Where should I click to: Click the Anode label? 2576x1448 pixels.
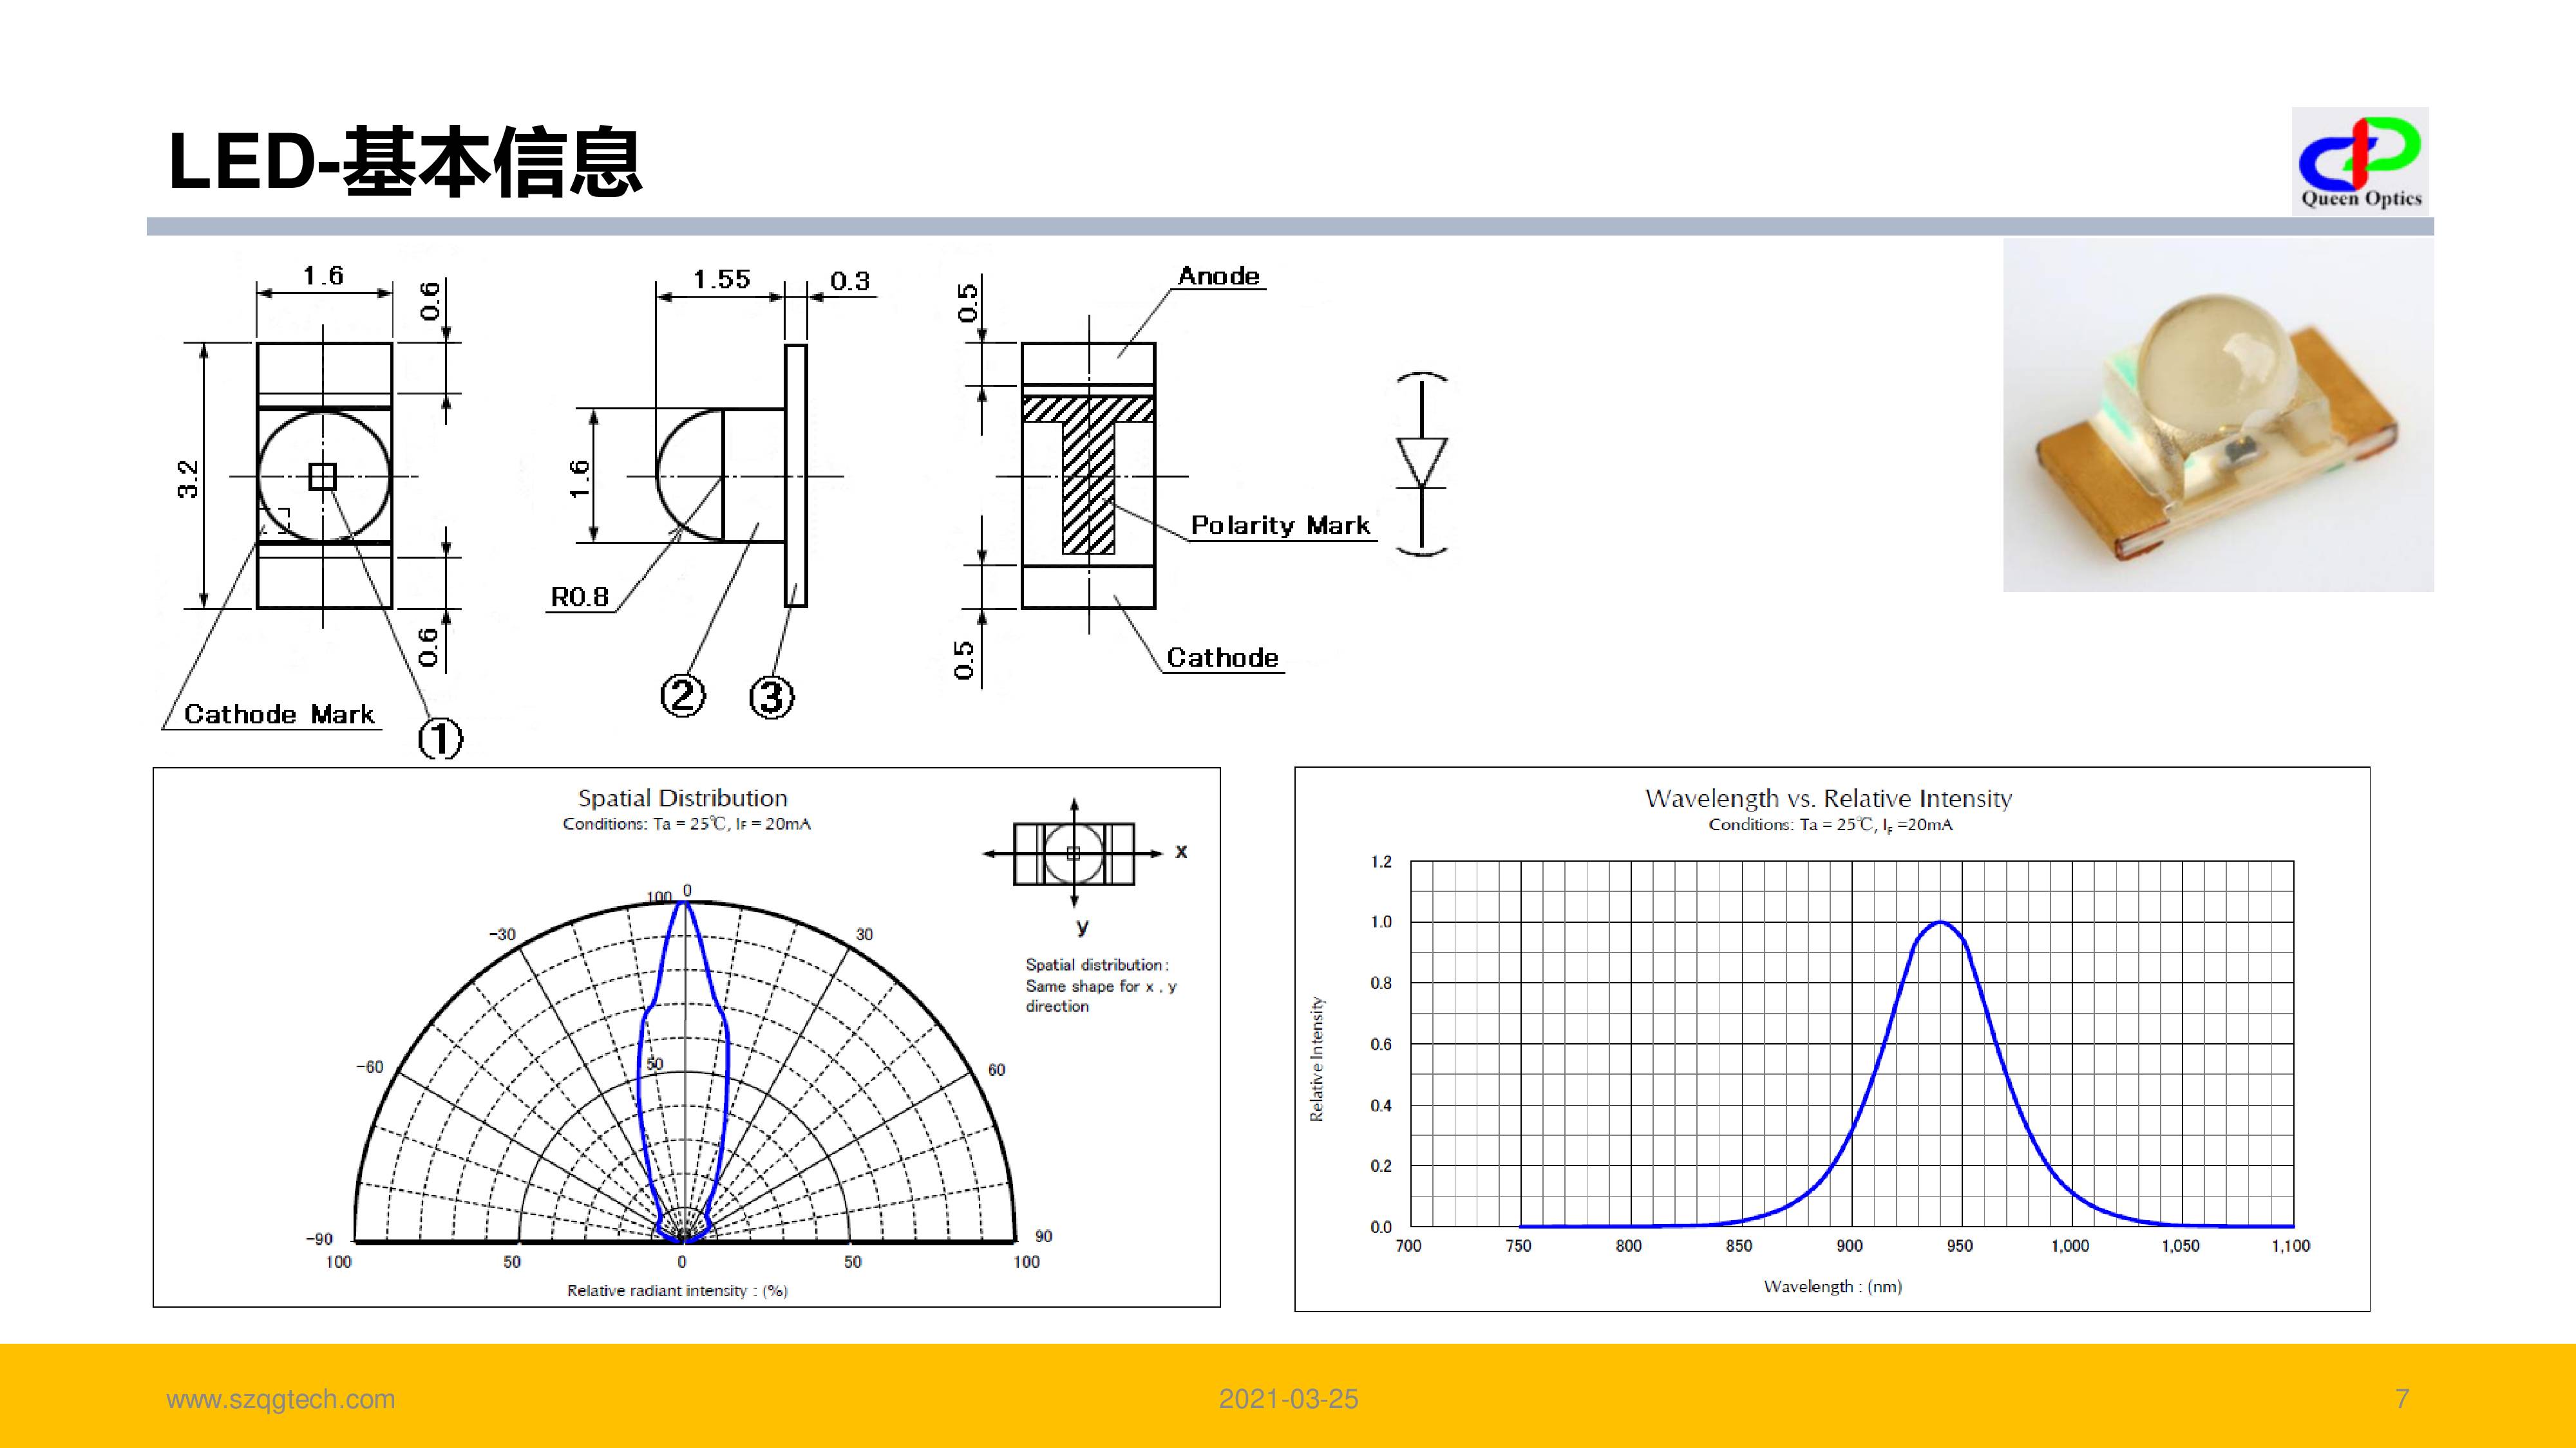click(x=1218, y=276)
